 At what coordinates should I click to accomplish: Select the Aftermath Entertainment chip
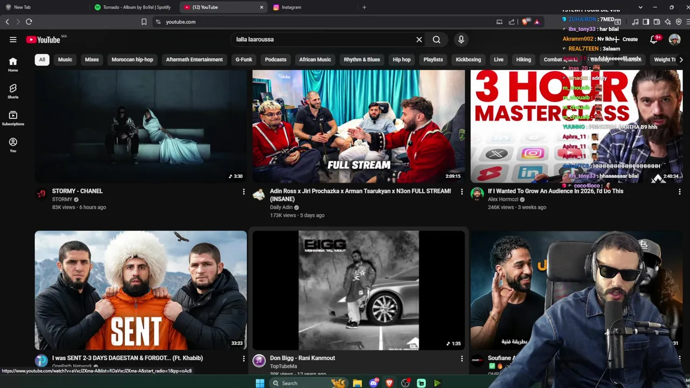point(194,59)
